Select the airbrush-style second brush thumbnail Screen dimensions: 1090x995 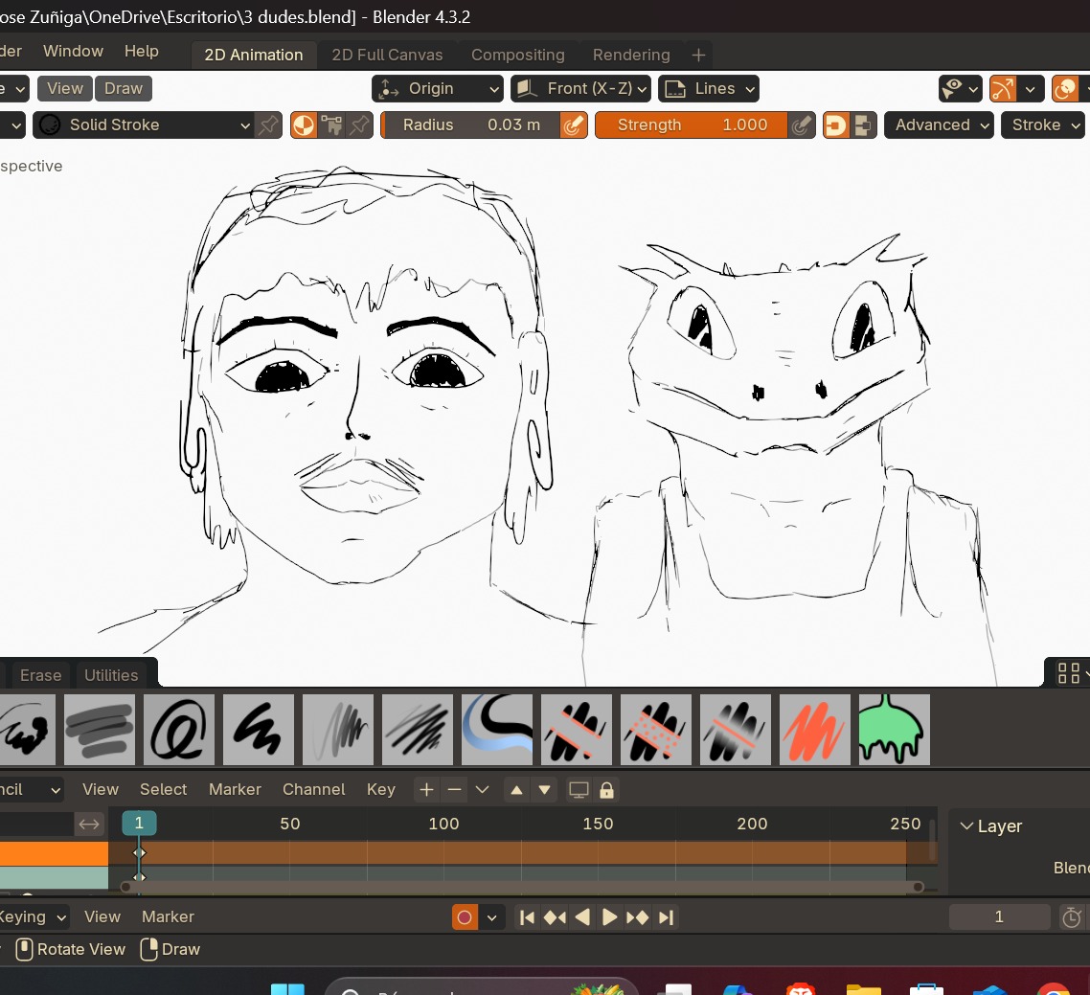99,730
